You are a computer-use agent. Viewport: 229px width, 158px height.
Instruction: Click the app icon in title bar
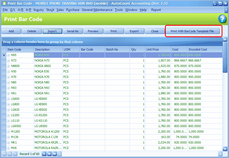click(x=4, y=3)
